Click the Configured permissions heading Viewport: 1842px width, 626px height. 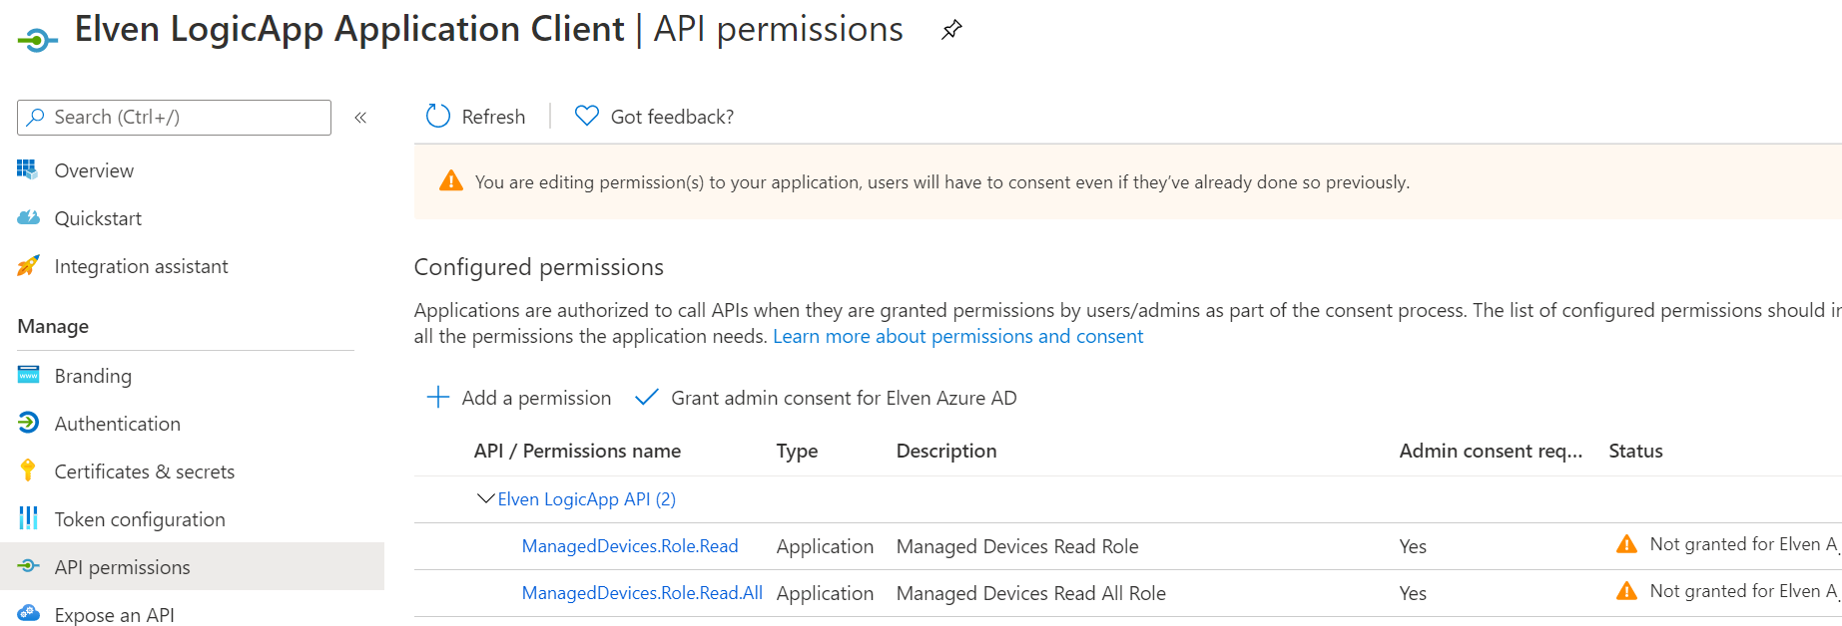coord(539,267)
